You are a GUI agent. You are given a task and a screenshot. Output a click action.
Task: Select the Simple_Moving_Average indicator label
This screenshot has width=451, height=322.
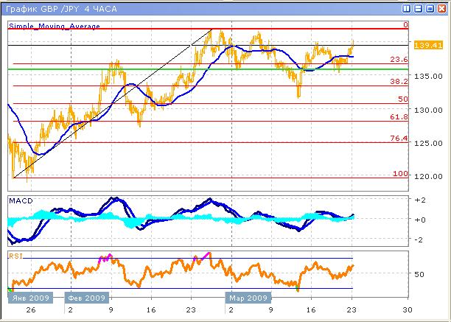(x=55, y=26)
